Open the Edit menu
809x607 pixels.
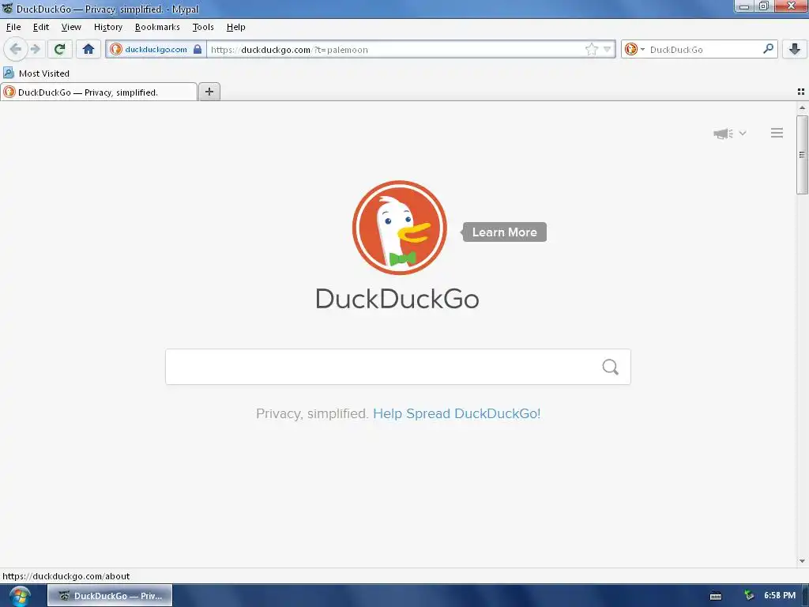(x=41, y=27)
